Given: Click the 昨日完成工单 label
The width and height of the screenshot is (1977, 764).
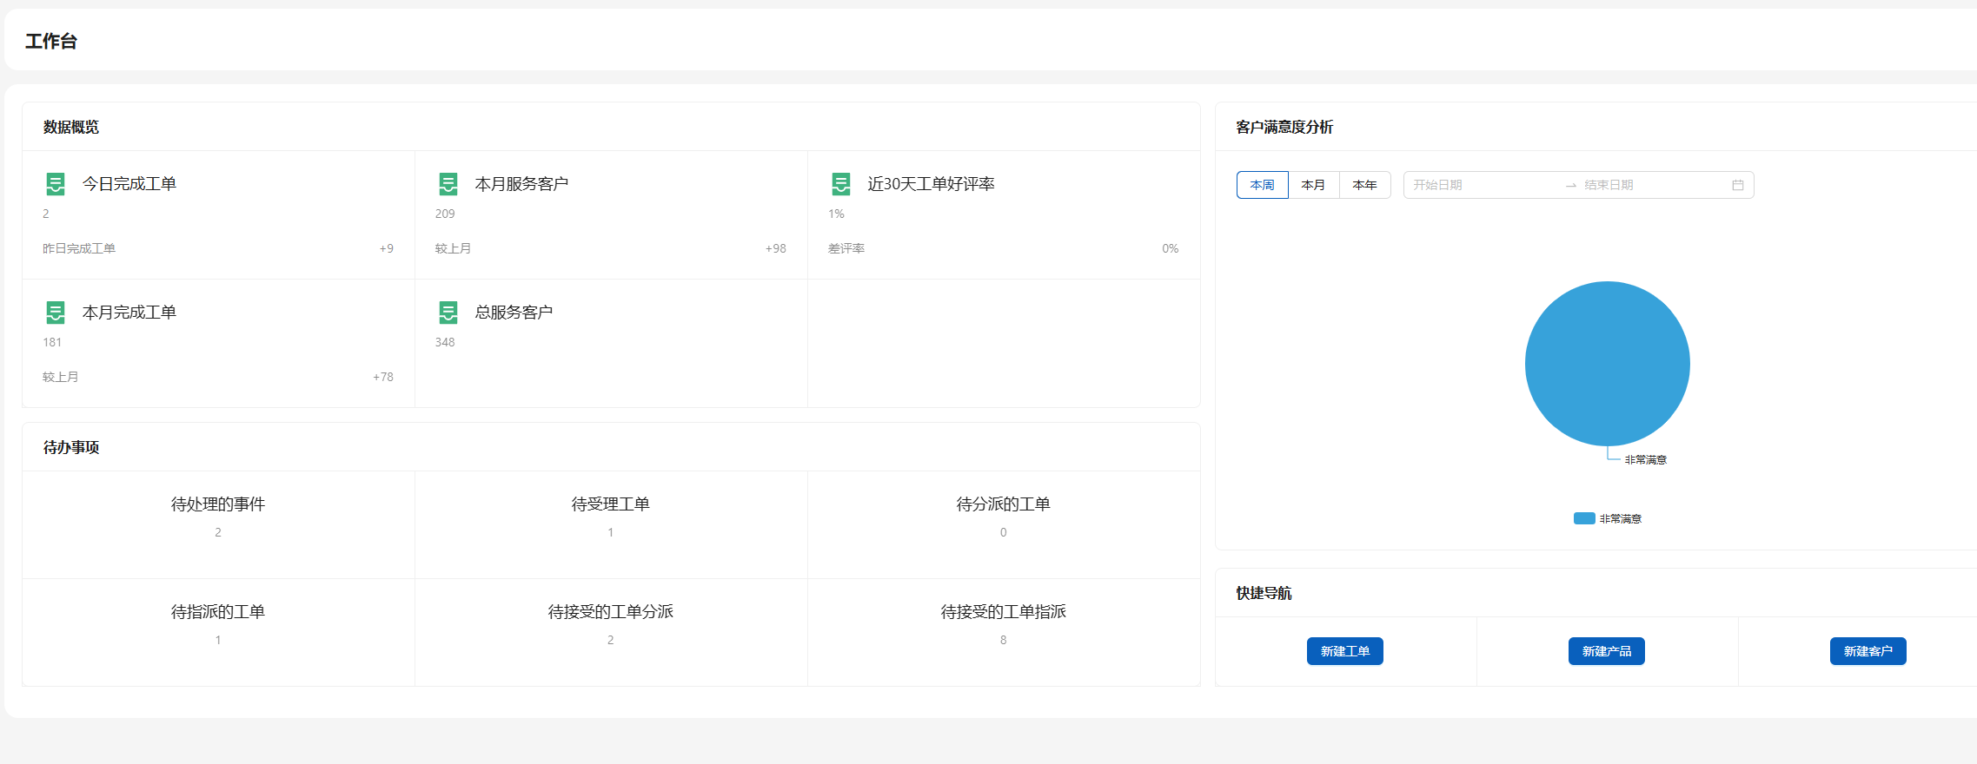Looking at the screenshot, I should click(x=79, y=248).
